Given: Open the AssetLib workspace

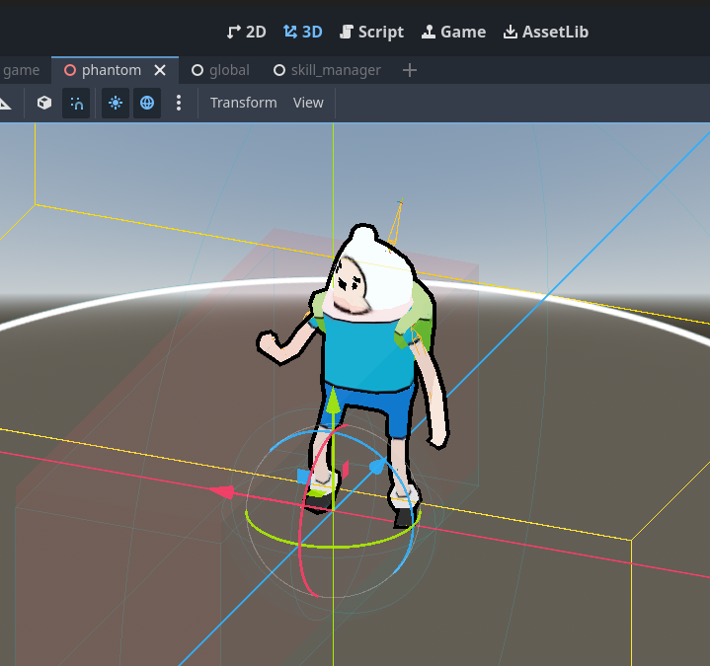Looking at the screenshot, I should tap(546, 33).
